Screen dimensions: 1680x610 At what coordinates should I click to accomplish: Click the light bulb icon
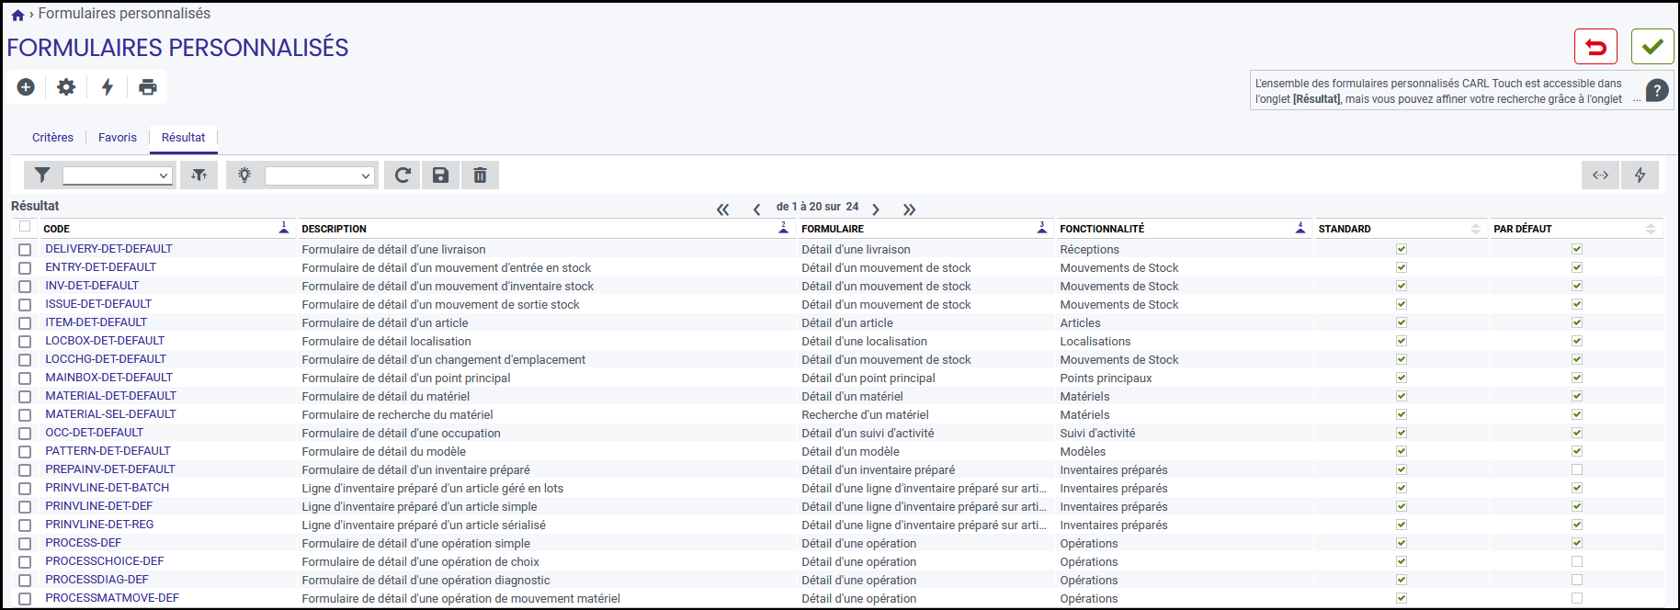244,175
